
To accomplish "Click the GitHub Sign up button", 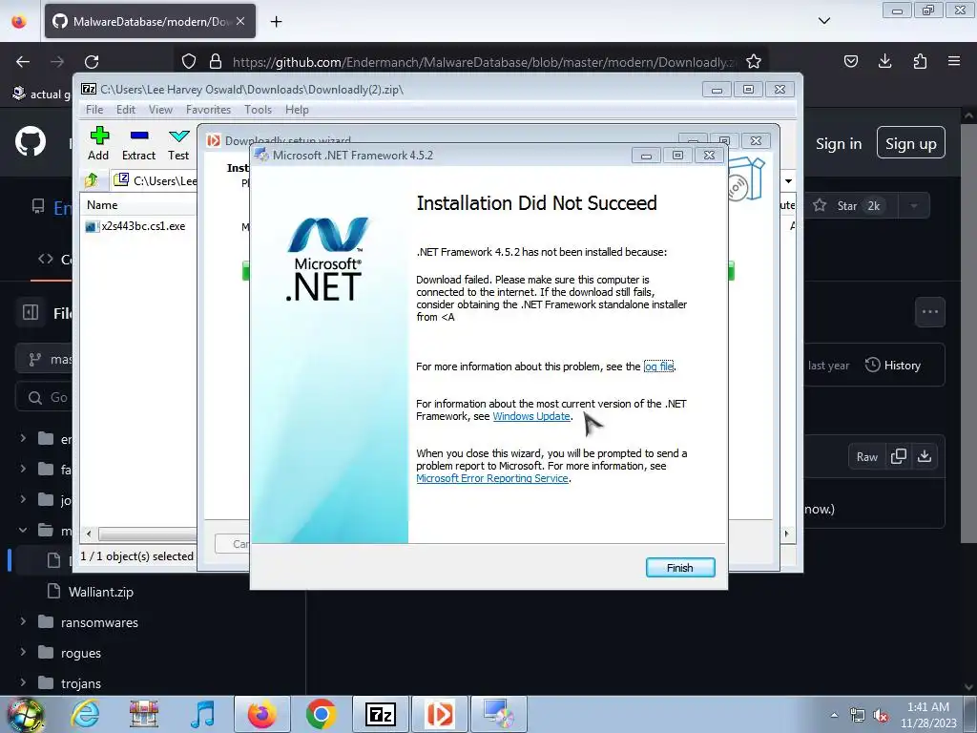I will [x=911, y=143].
